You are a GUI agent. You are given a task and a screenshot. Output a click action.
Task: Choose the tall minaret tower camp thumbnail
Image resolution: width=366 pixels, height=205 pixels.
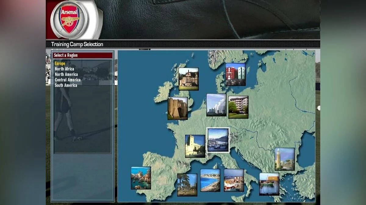285,159
